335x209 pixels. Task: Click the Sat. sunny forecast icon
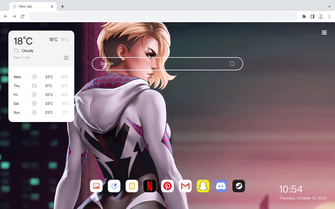pos(34,103)
